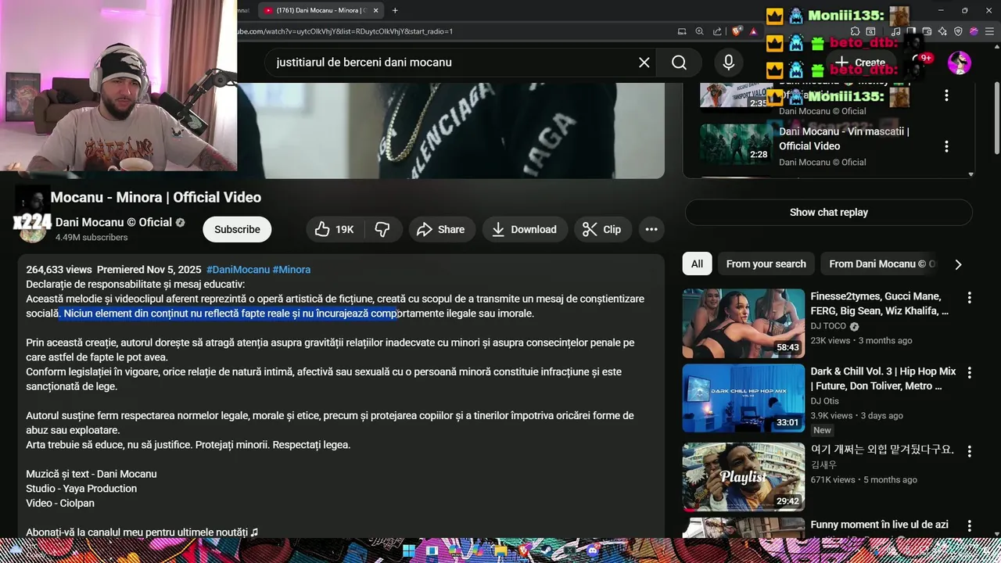Open options for the Korean-titled video
1001x563 pixels.
click(x=970, y=451)
